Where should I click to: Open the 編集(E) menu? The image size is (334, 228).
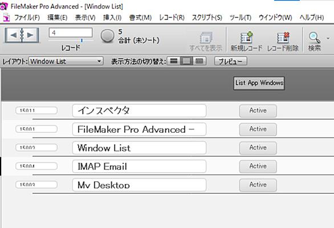click(x=58, y=18)
